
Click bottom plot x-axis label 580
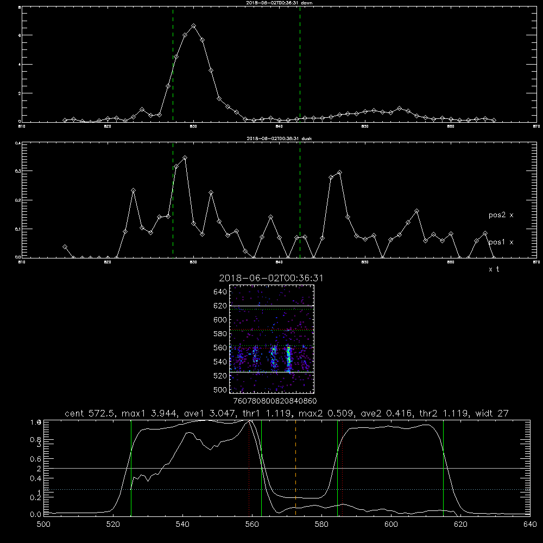321,525
